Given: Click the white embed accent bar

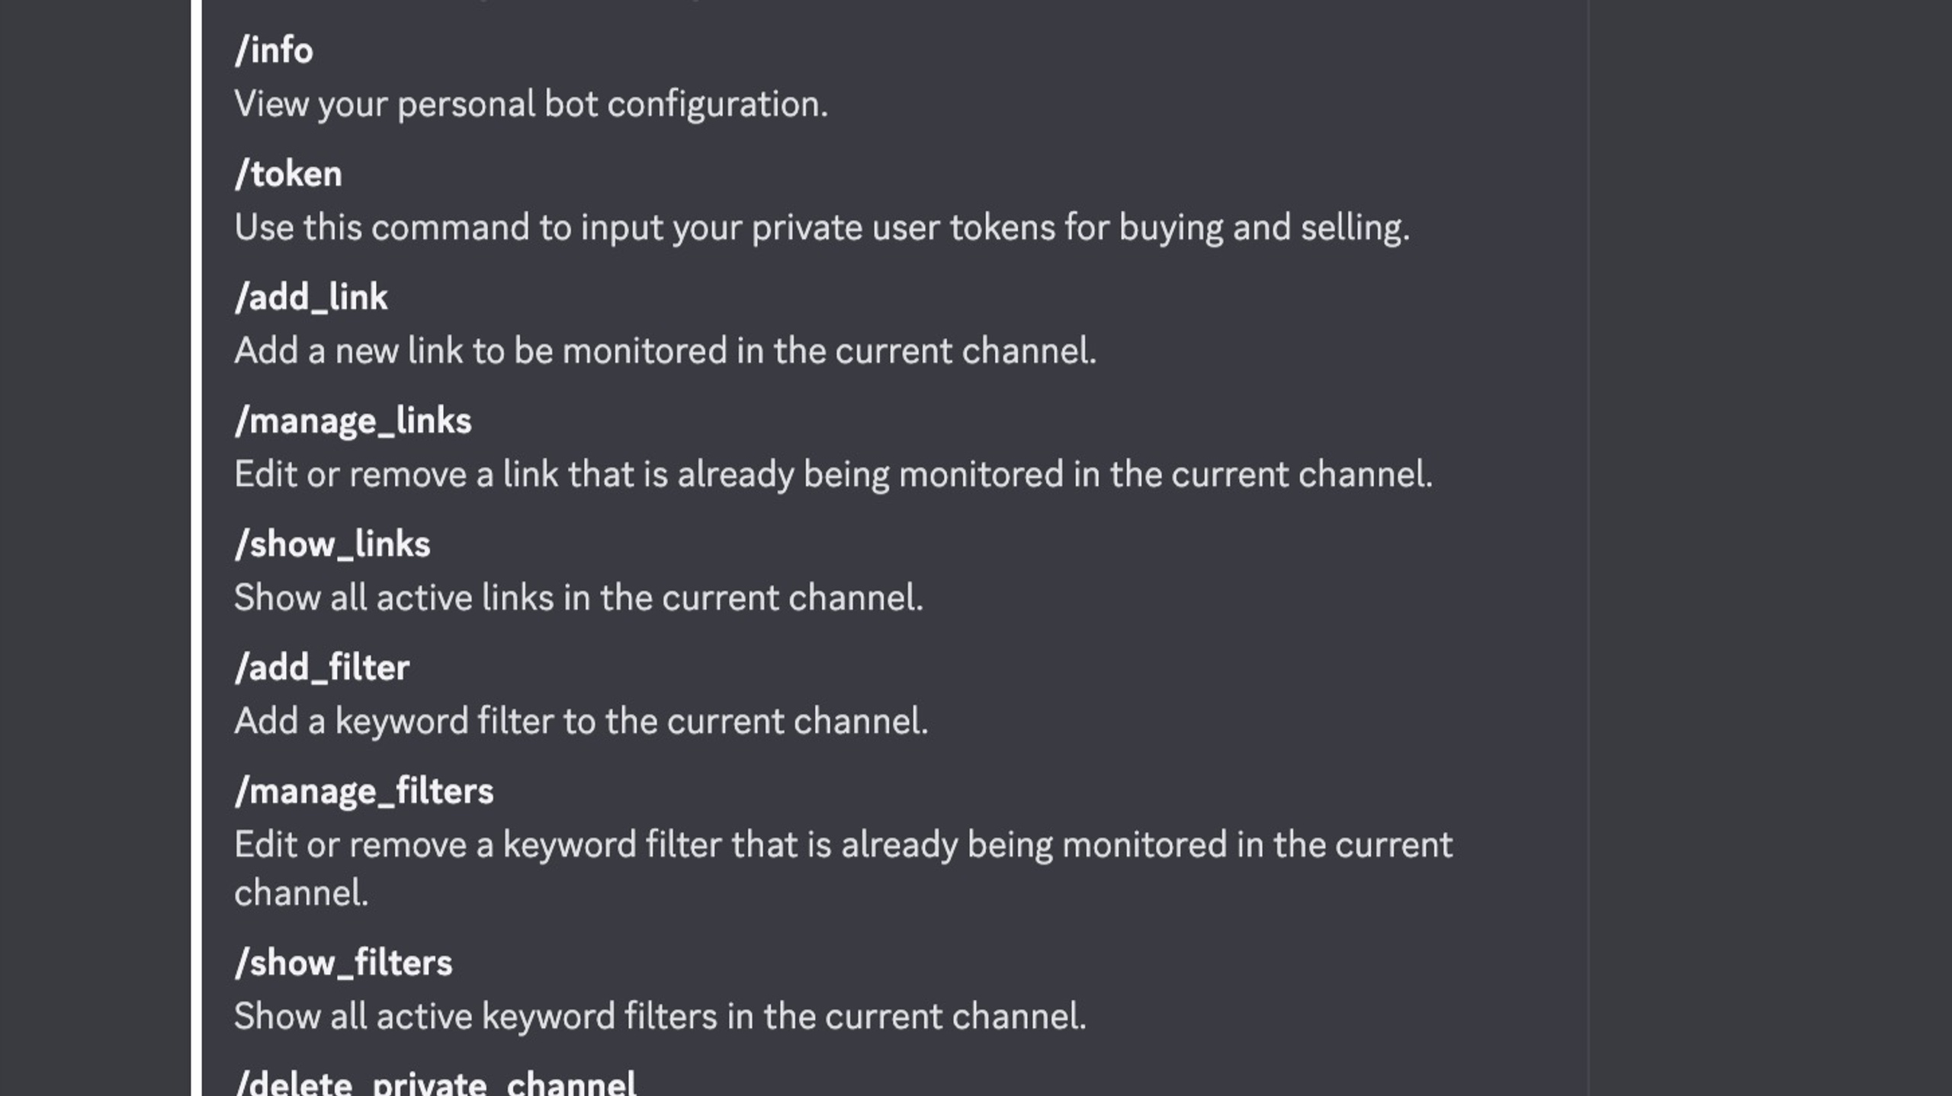Looking at the screenshot, I should tap(197, 548).
